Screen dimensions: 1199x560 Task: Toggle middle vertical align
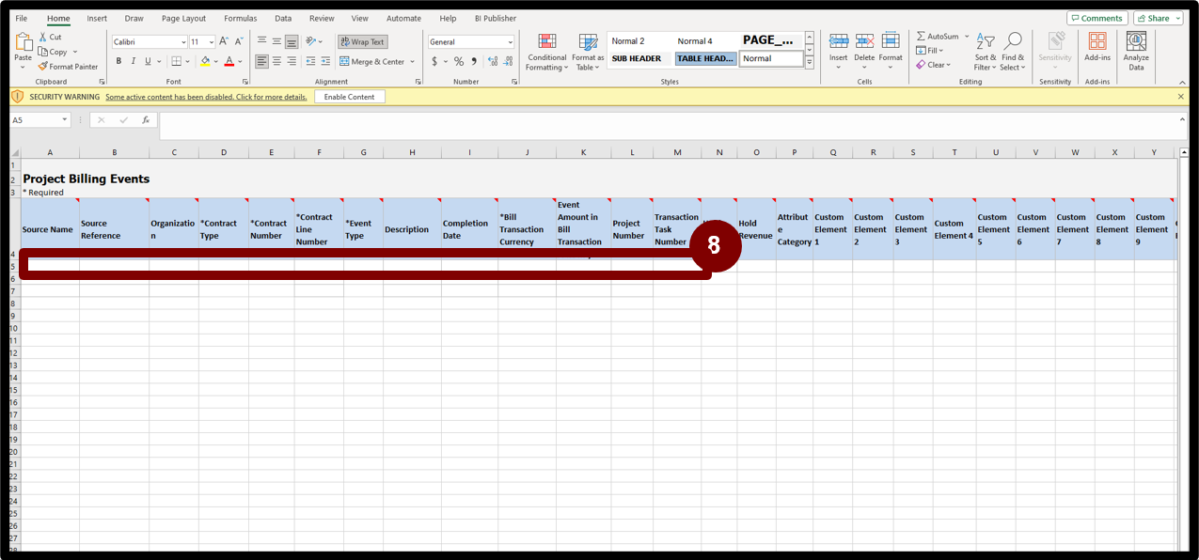(x=276, y=41)
